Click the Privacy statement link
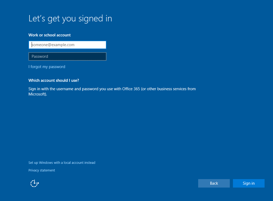The image size is (273, 201). [42, 170]
